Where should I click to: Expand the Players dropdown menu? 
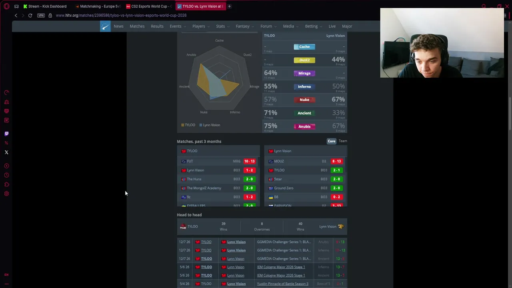[201, 26]
